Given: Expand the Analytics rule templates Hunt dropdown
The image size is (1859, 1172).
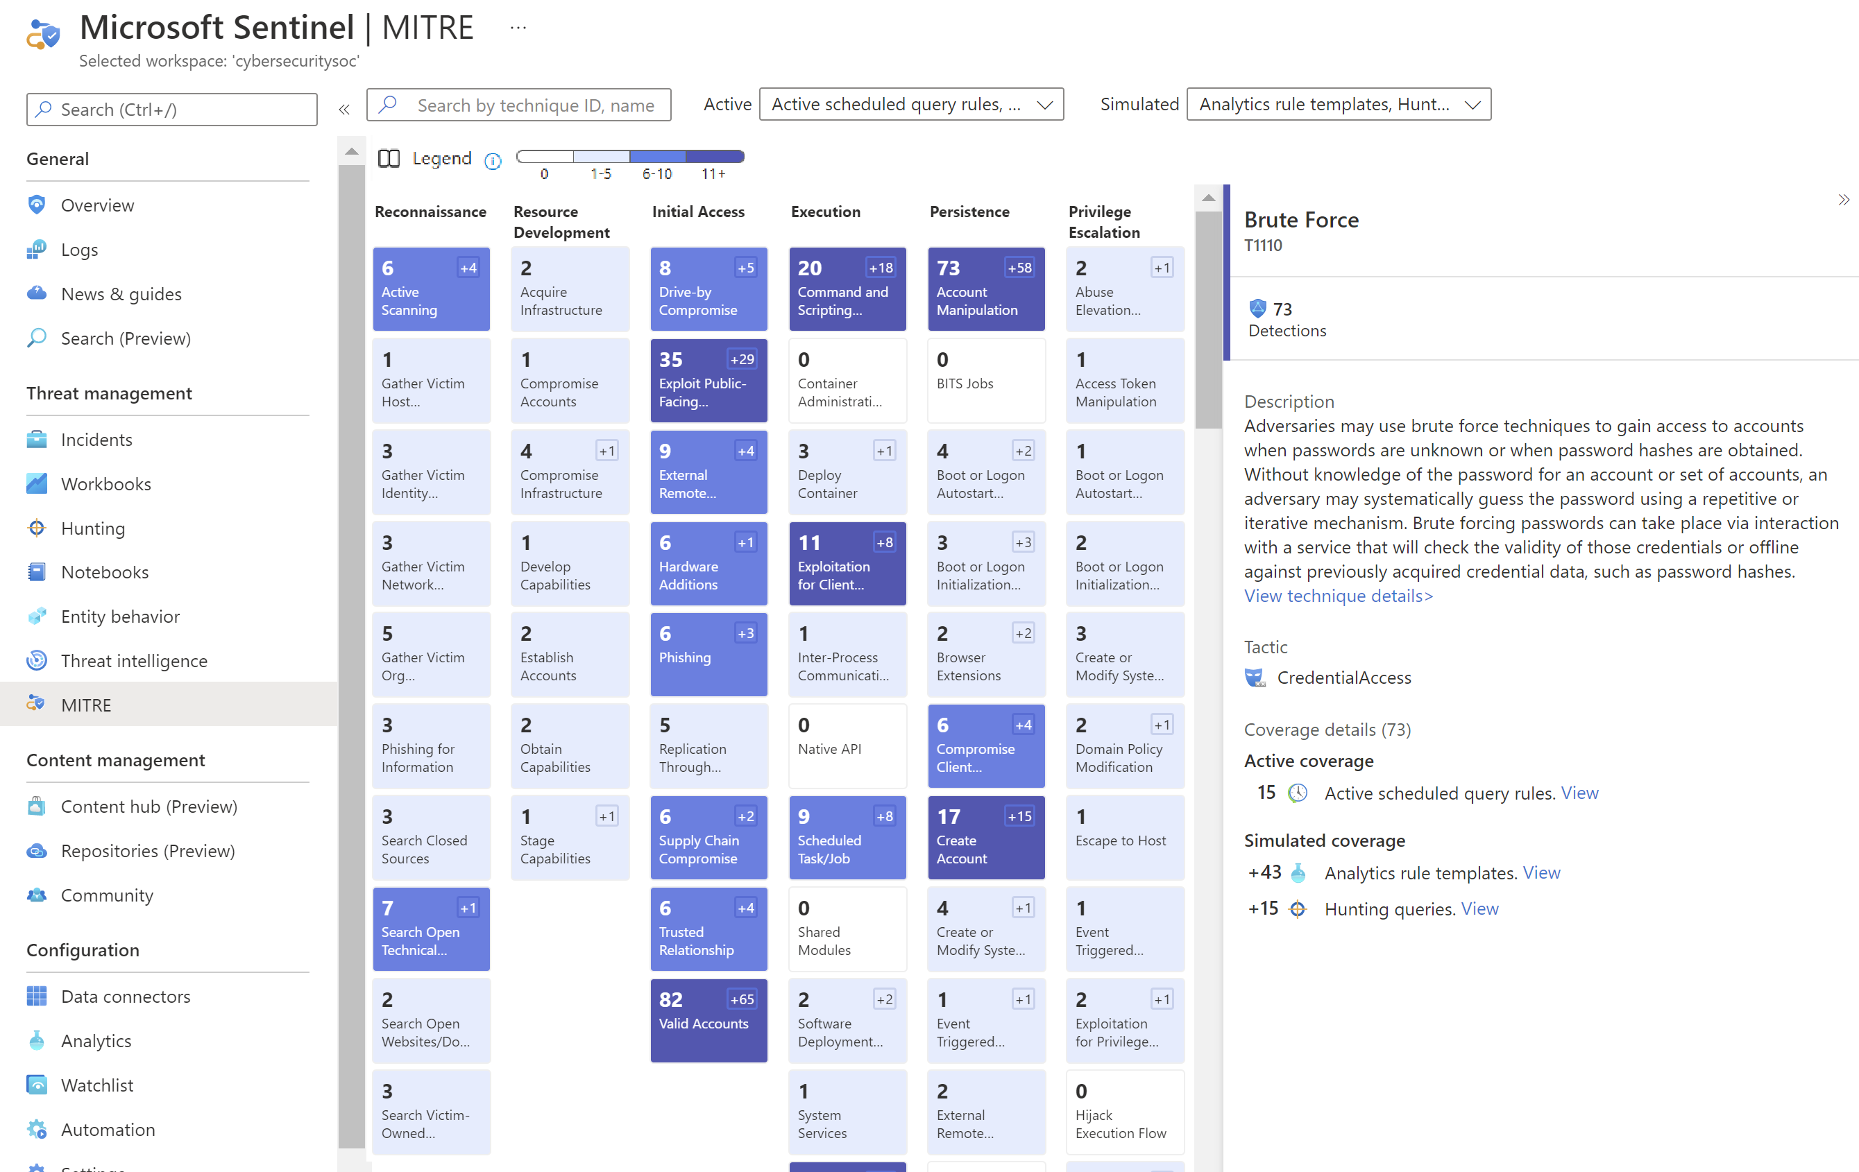Looking at the screenshot, I should pos(1471,104).
